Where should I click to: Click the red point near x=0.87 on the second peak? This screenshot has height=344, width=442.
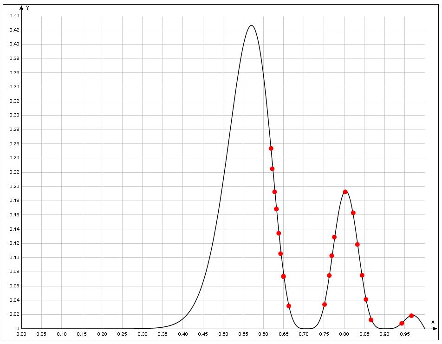point(371,320)
